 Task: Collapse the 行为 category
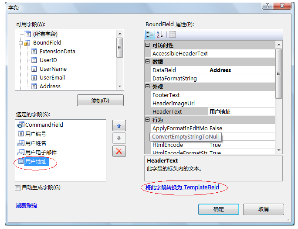[x=148, y=120]
